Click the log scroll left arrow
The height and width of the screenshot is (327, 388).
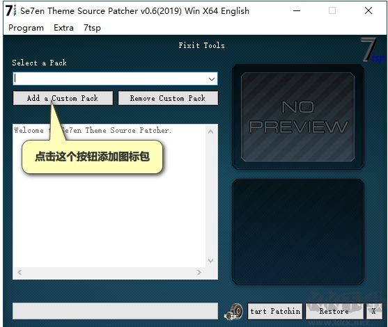[x=20, y=272]
